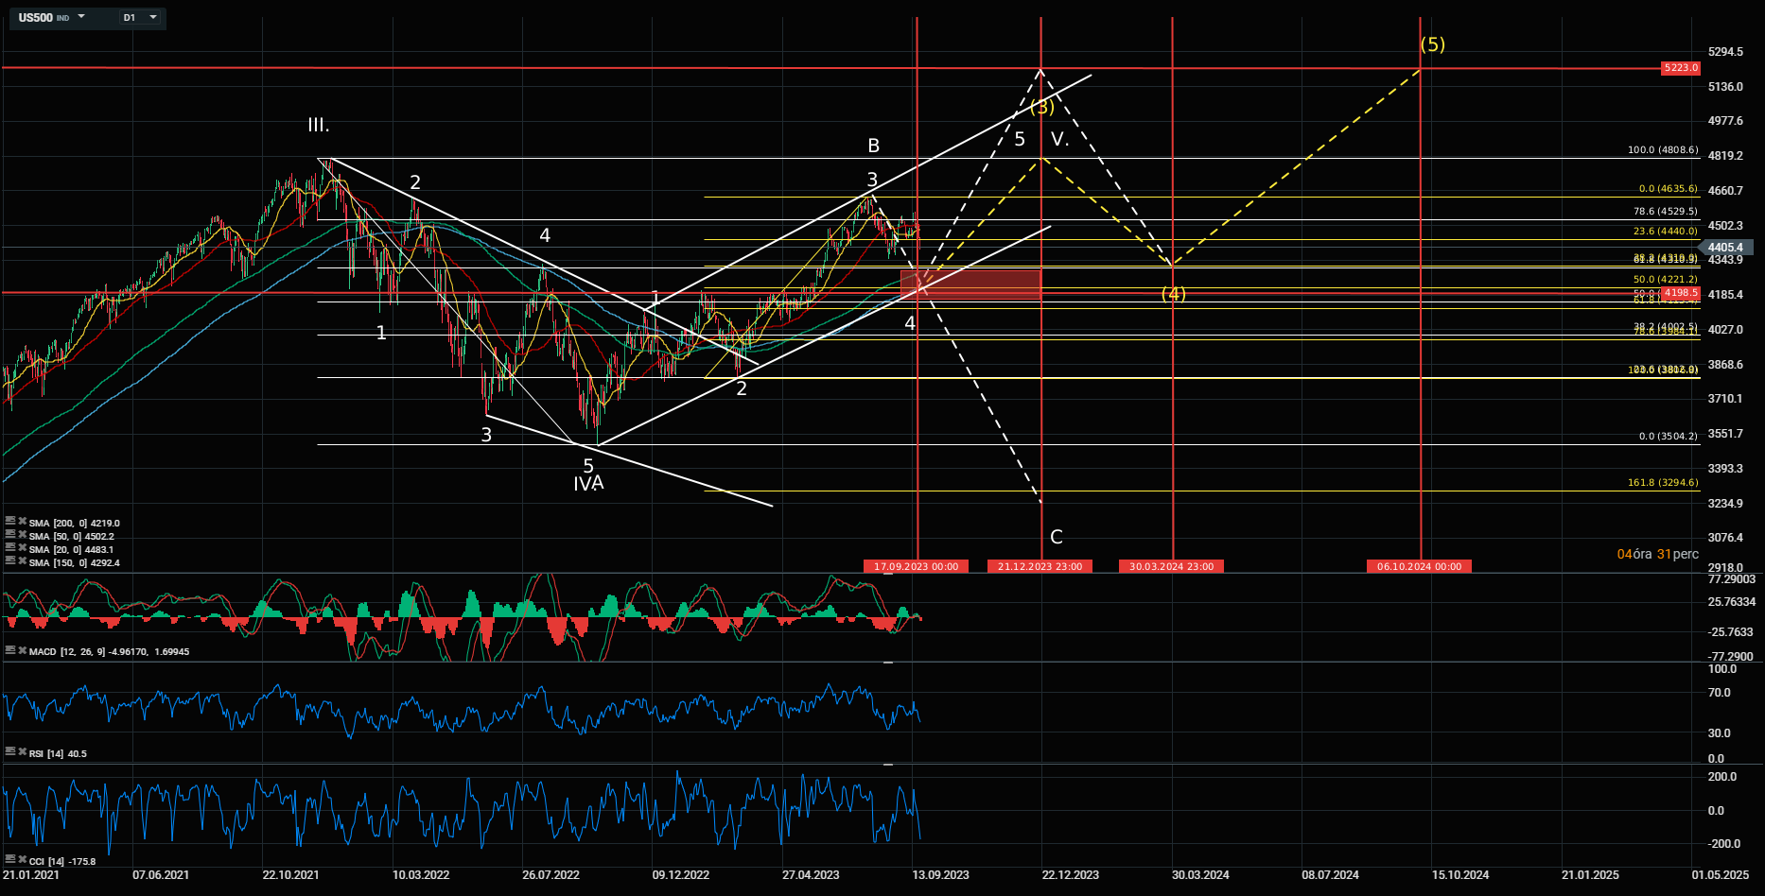The image size is (1765, 896).
Task: Remove the SMA 50 indicator
Action: [x=22, y=534]
